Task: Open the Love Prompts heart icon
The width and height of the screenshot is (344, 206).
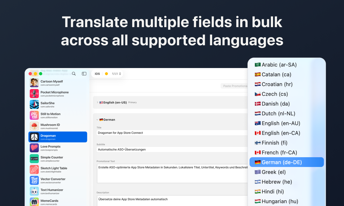Action: click(34, 148)
